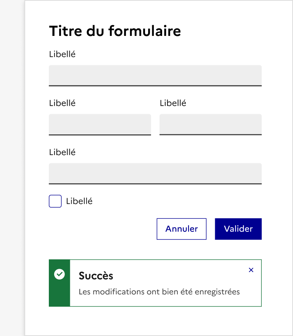This screenshot has width=293, height=336.
Task: Dismiss the Succès alert with the X
Action: (x=251, y=270)
